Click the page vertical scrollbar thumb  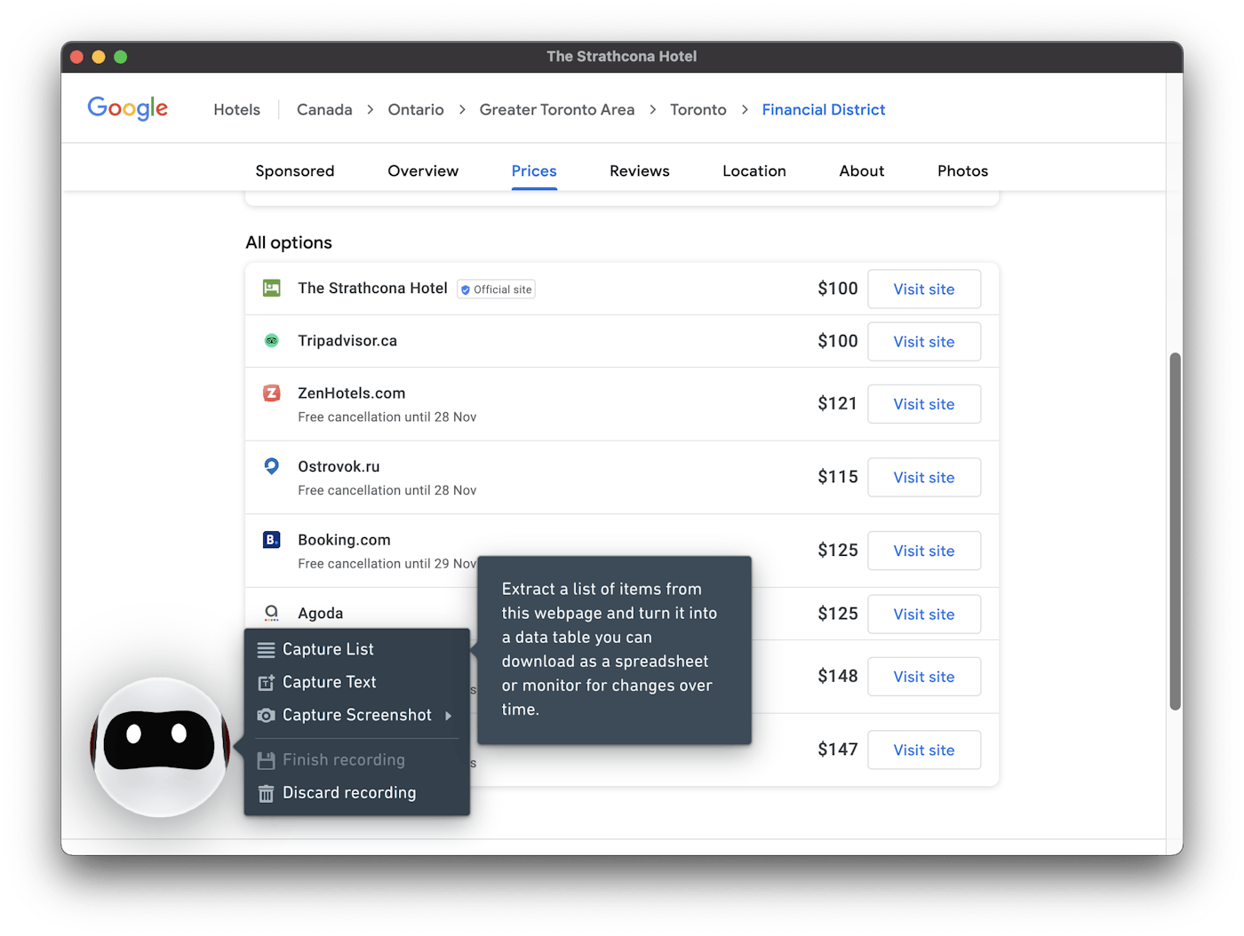coord(1176,531)
